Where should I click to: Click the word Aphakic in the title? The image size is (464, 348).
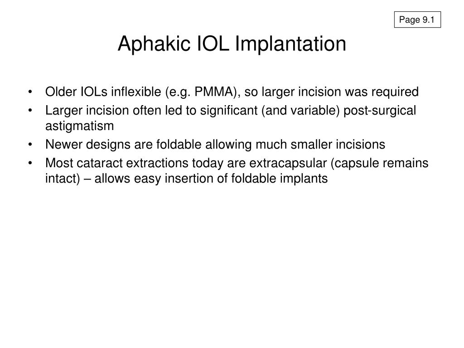pyautogui.click(x=154, y=44)
